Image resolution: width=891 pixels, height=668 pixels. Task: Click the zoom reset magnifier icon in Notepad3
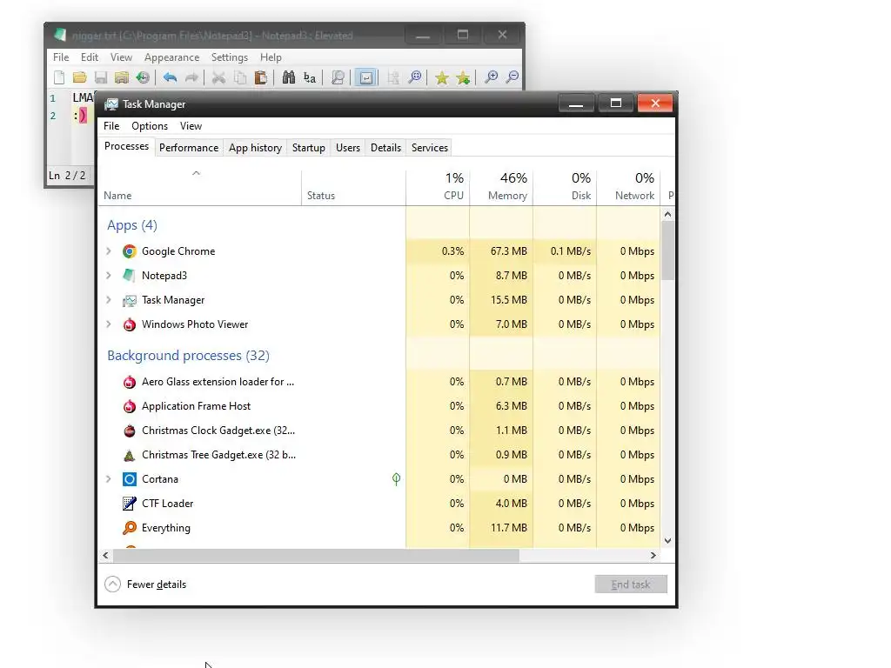[x=415, y=77]
